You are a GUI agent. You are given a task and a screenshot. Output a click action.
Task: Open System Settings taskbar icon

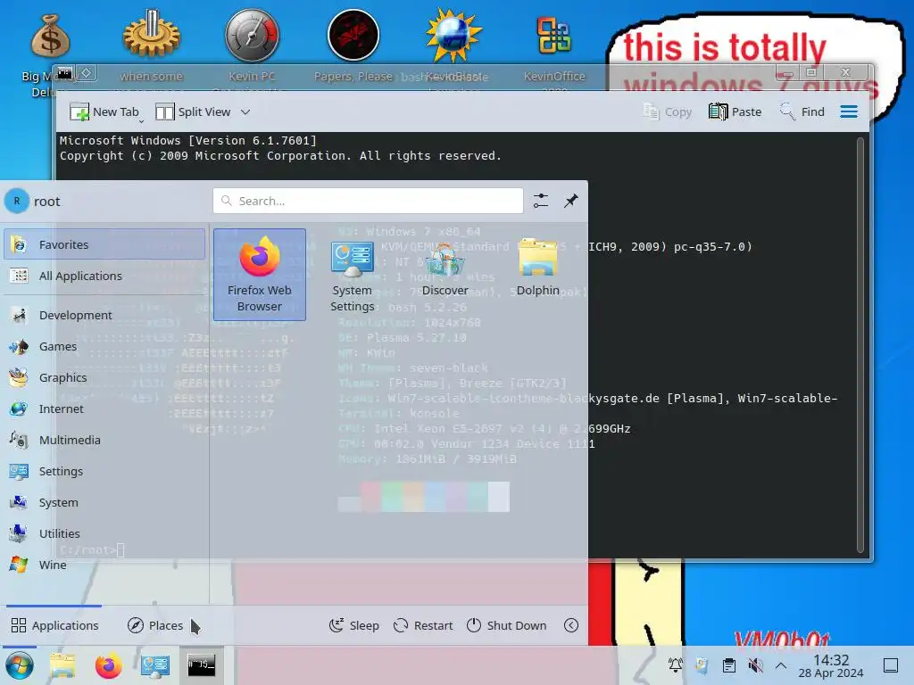pyautogui.click(x=154, y=665)
